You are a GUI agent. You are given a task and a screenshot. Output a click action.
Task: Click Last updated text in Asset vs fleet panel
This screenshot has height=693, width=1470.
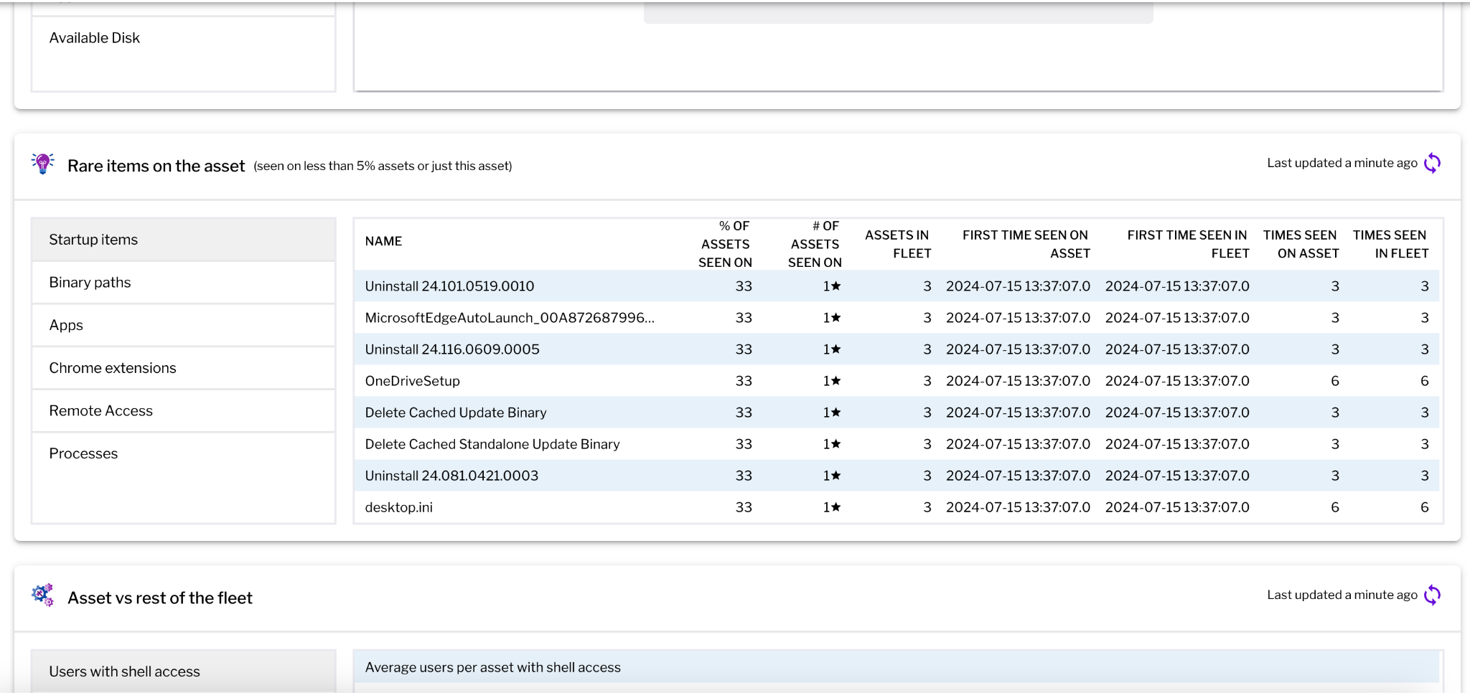(x=1342, y=595)
